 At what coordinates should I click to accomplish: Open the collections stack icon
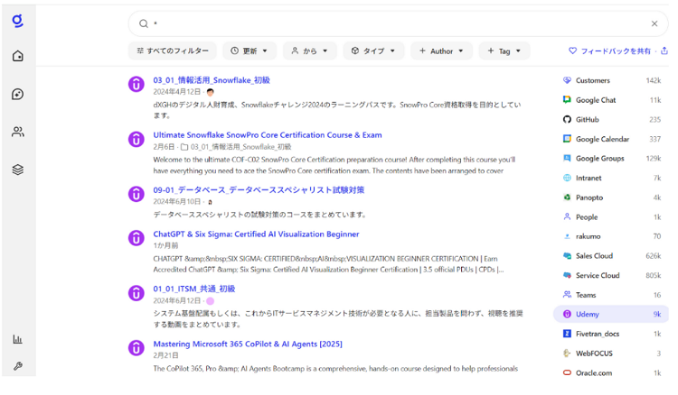coord(17,170)
